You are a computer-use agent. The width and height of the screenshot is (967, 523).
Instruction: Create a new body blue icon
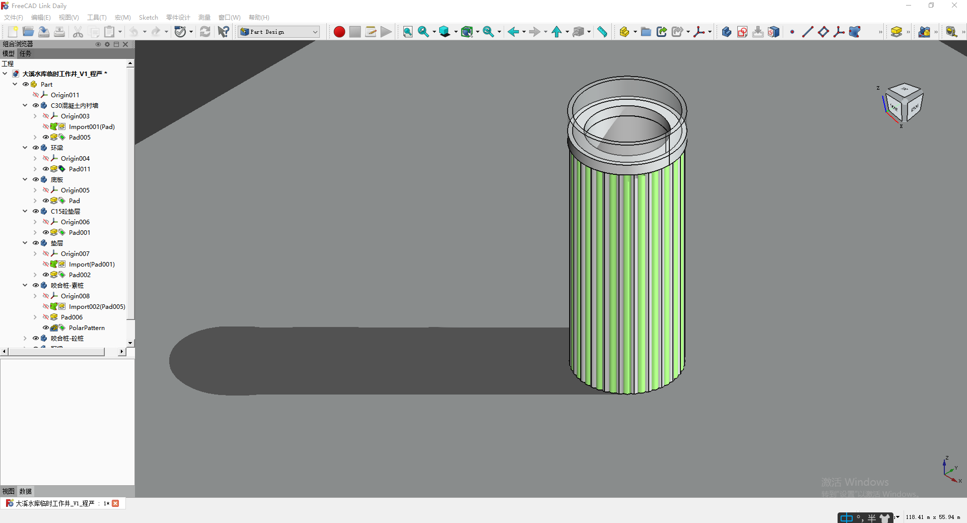[x=727, y=32]
